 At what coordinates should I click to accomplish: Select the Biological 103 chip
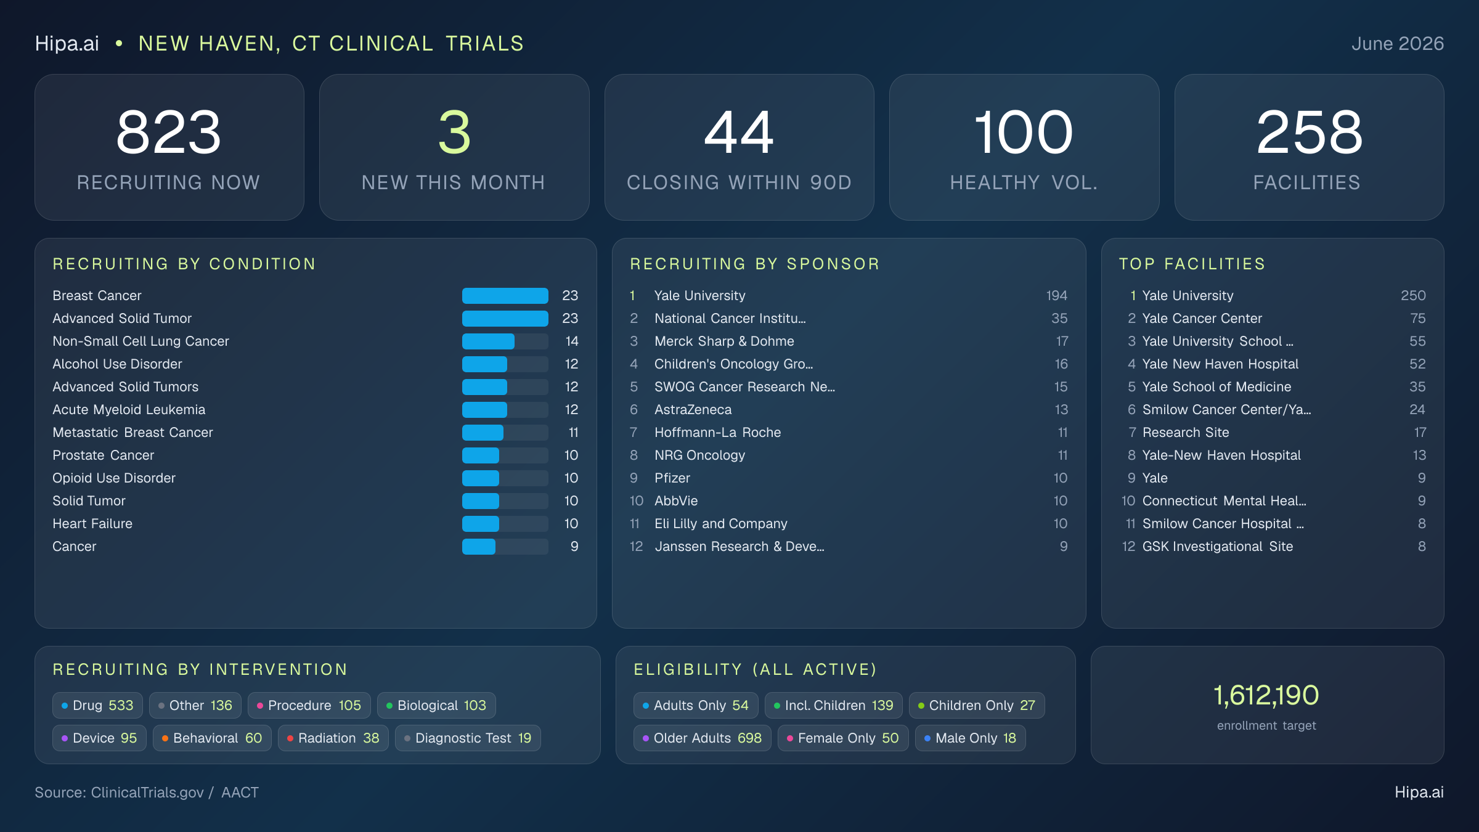point(436,705)
